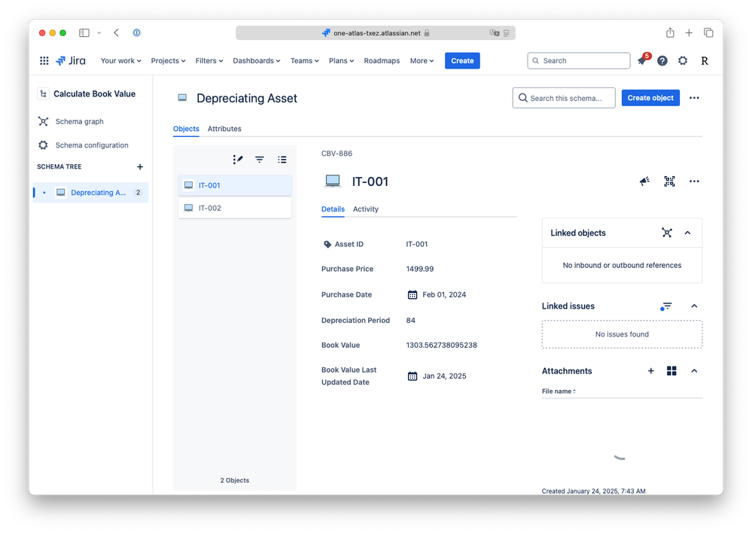Open Roadmaps in the top nav
Screen dimensions: 752x533
point(382,60)
